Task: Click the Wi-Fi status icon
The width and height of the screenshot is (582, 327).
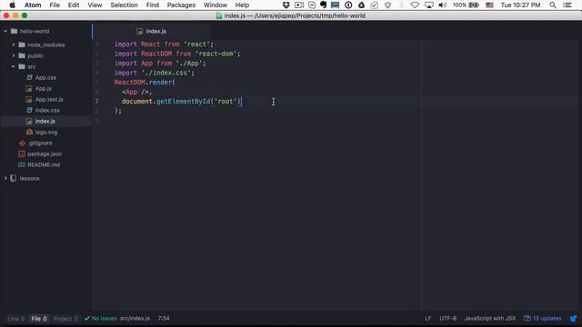Action: [x=415, y=5]
